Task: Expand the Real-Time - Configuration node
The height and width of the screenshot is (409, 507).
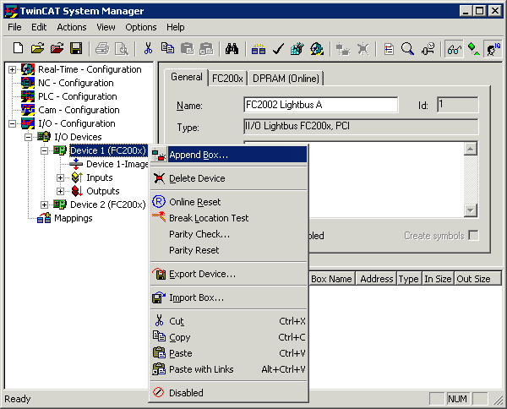Action: [x=12, y=69]
